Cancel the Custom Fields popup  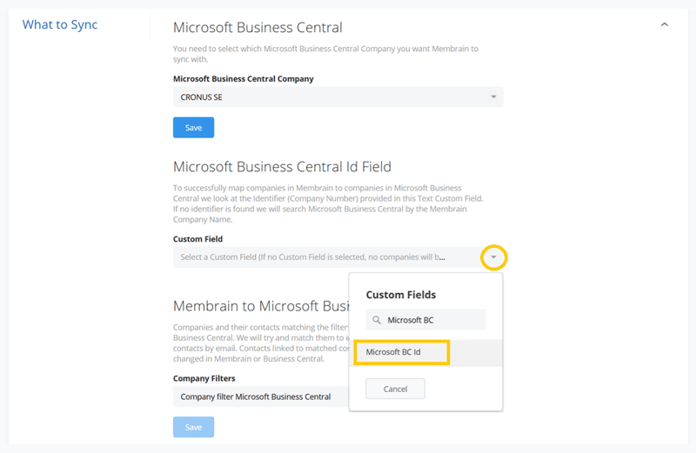pyautogui.click(x=395, y=389)
